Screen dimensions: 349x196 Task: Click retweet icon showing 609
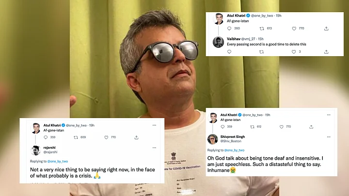(76, 137)
